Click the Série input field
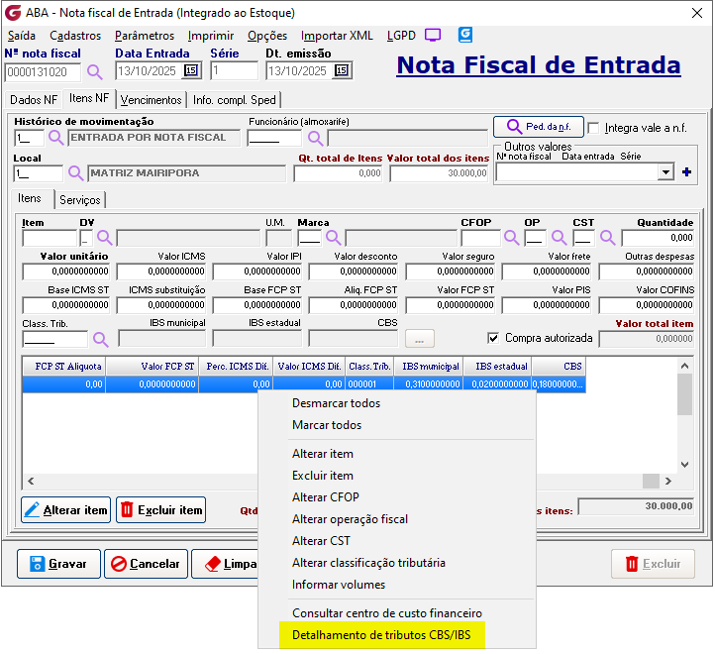Screen dimensions: 715x654 [235, 71]
